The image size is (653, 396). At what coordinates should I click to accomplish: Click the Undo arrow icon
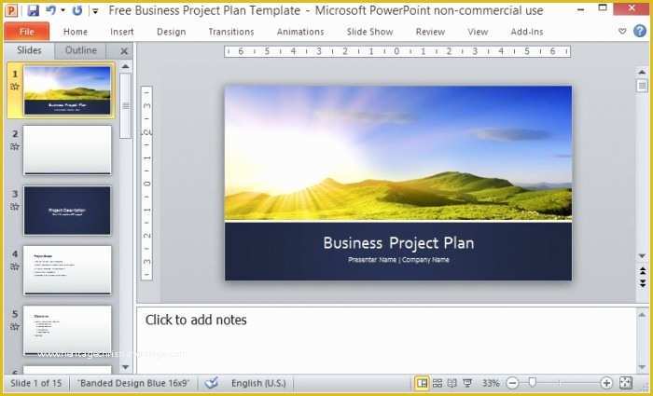(x=50, y=10)
